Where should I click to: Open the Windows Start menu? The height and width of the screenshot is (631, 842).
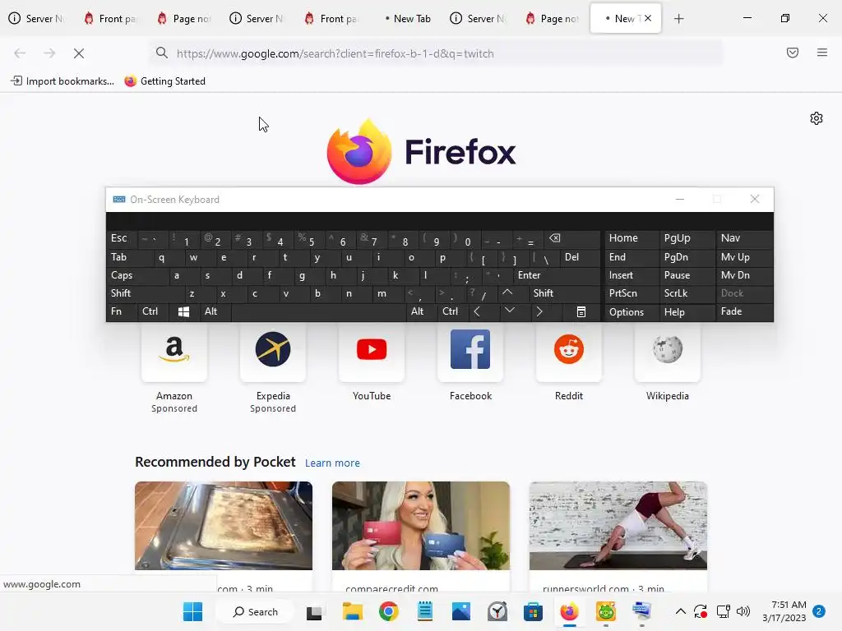(192, 611)
